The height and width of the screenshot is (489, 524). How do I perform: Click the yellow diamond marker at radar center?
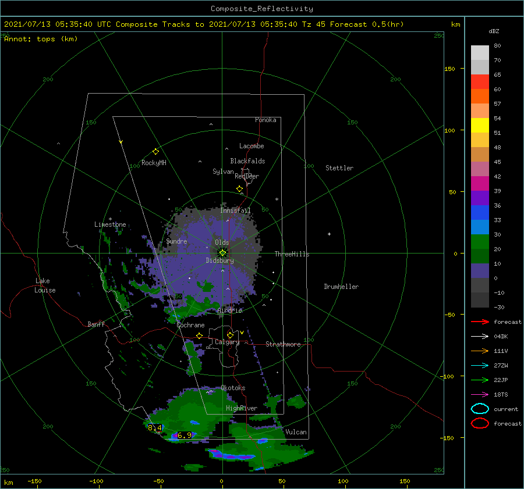tap(222, 253)
